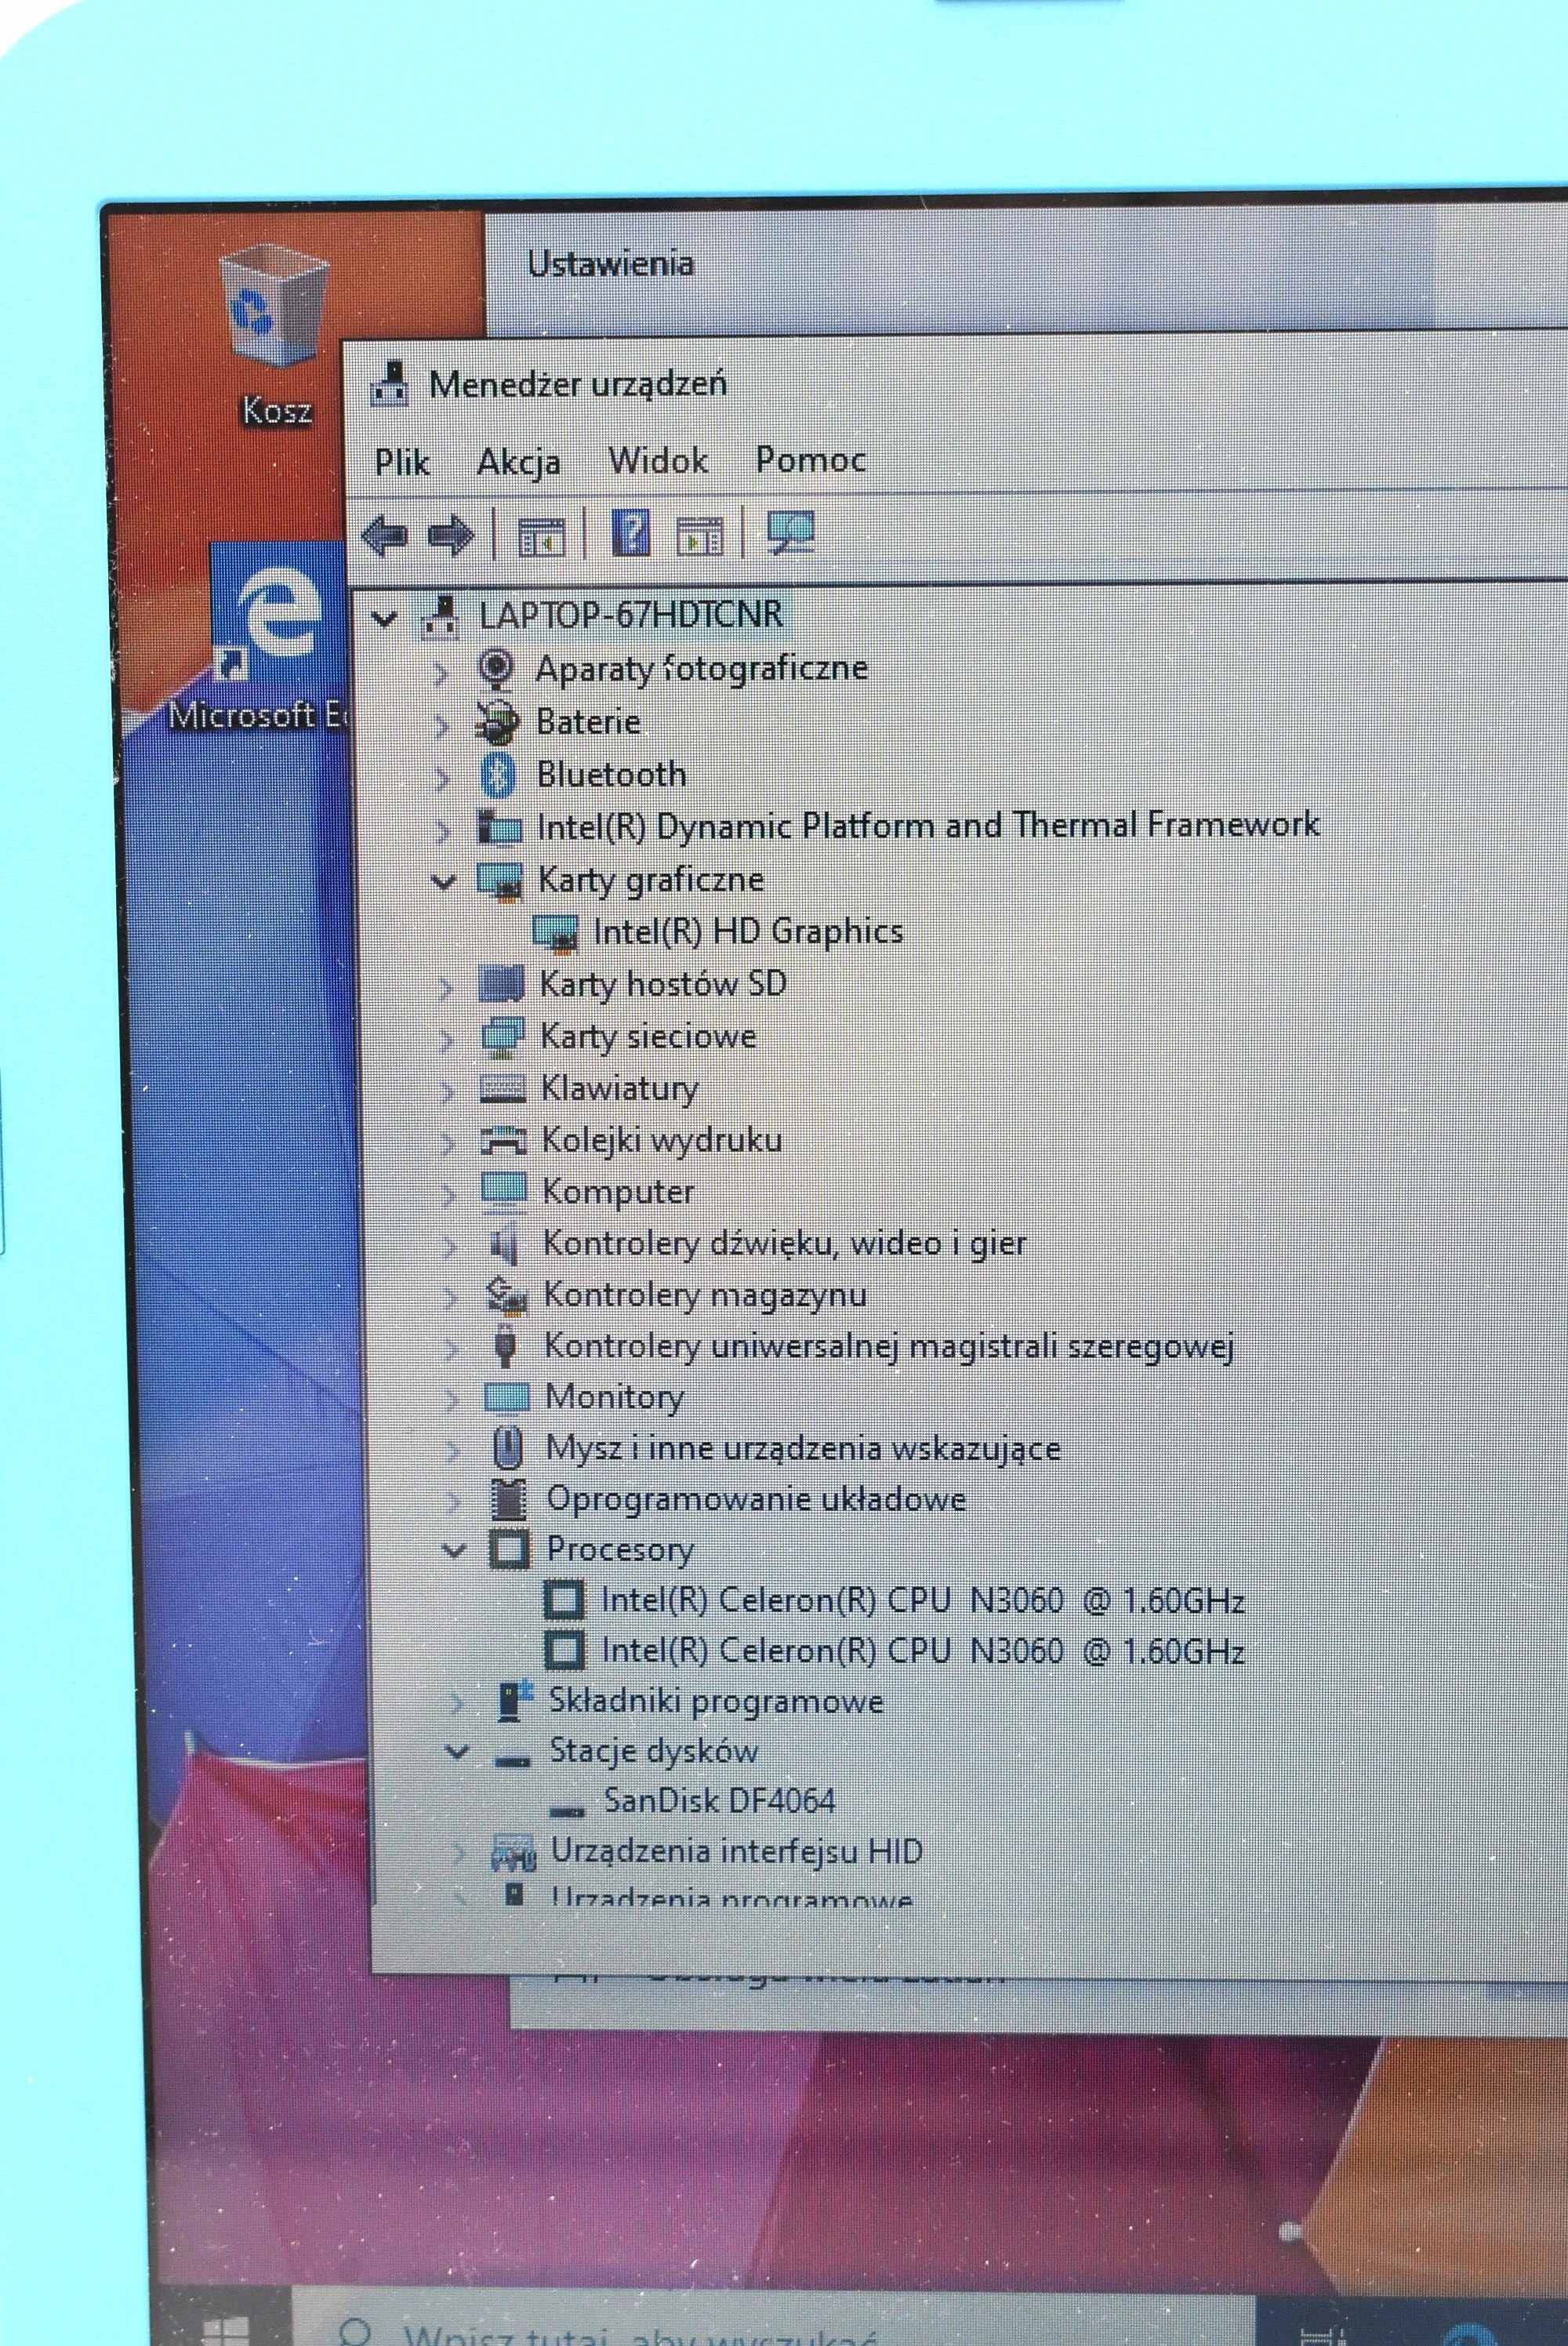Click the Kolejki wydruku printer icon

point(504,1140)
